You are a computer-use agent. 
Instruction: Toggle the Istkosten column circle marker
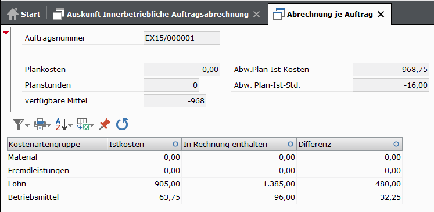click(175, 144)
